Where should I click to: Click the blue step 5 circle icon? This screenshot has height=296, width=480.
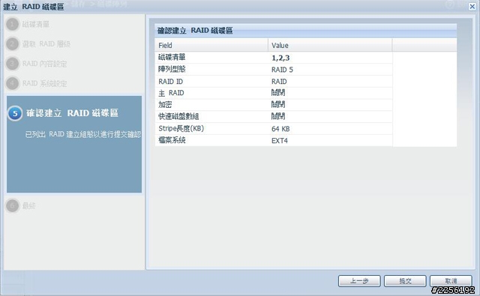click(15, 113)
